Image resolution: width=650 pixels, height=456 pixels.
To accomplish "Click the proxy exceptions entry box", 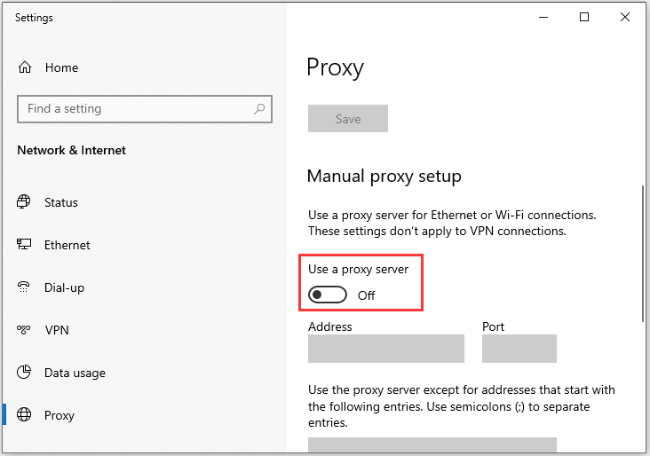I will [x=432, y=444].
